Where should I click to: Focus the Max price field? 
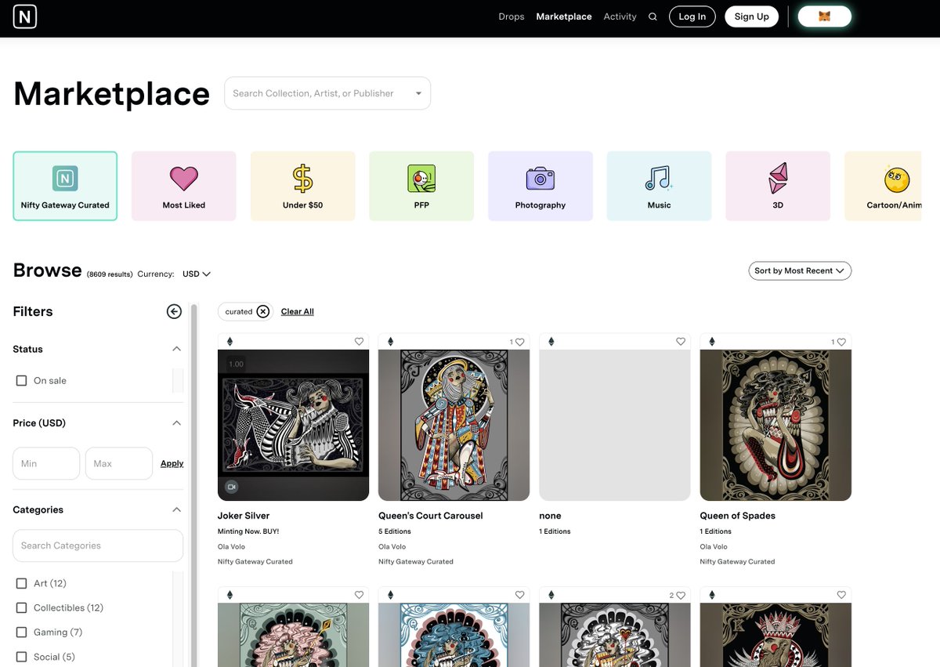118,463
